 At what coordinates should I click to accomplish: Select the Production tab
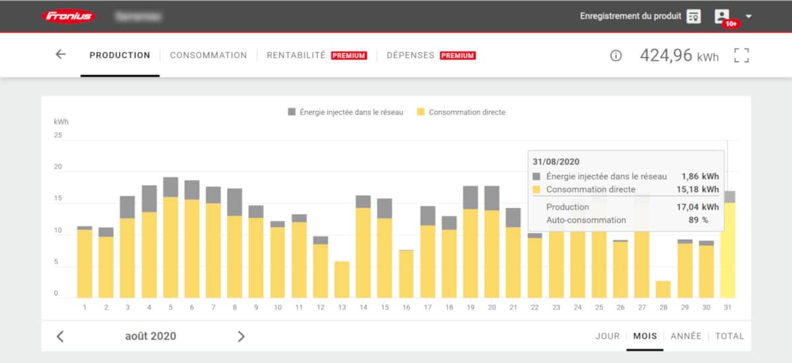[x=120, y=55]
